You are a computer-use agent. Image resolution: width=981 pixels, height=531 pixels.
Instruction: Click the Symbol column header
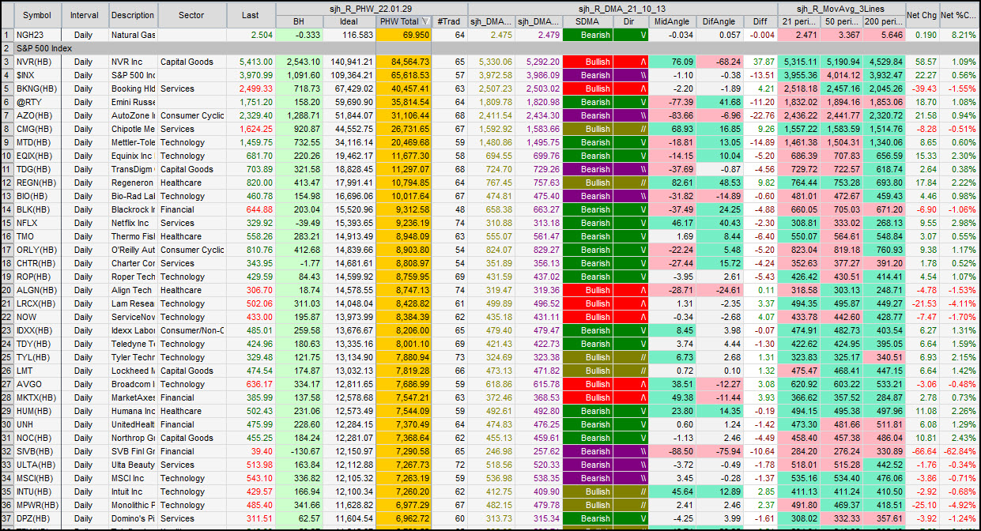click(x=37, y=15)
